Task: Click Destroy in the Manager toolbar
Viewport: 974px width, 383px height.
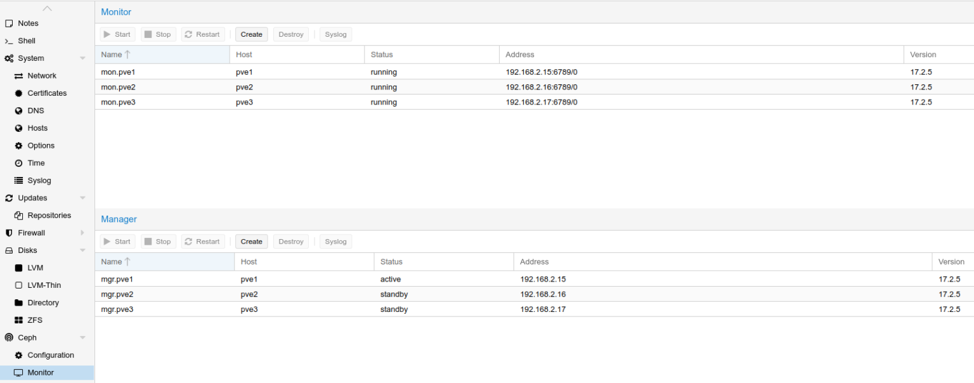Action: (x=290, y=242)
